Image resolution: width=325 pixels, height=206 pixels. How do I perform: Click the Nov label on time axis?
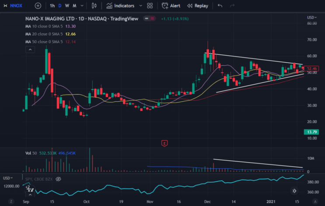click(150, 202)
